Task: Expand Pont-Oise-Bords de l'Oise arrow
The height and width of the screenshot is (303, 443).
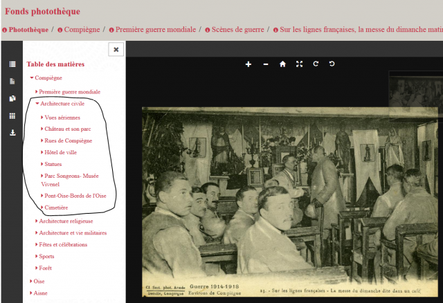Action: click(x=42, y=195)
